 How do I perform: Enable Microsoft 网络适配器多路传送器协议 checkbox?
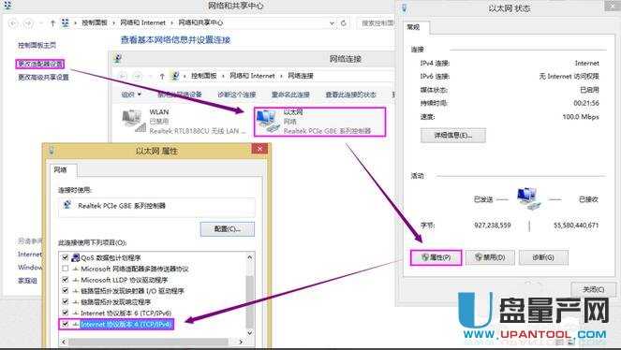tap(66, 269)
